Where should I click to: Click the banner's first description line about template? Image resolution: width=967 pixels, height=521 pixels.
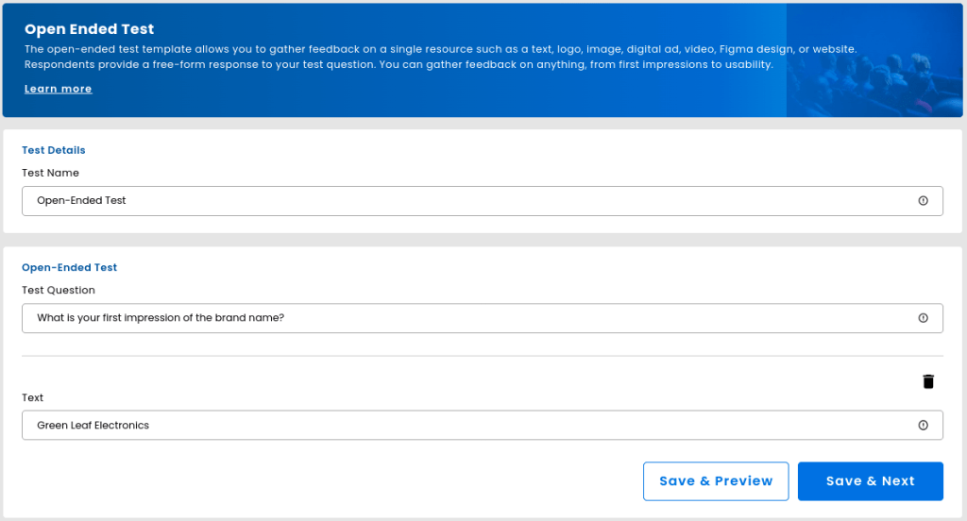(x=440, y=48)
